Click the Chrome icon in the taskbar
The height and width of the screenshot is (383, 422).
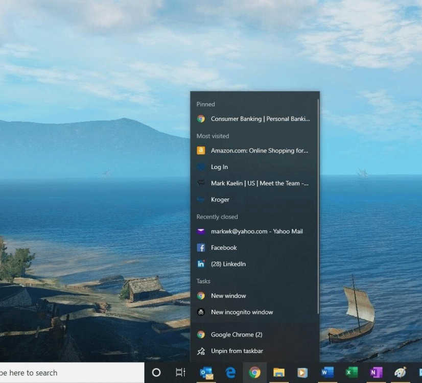click(x=254, y=372)
